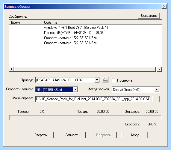Click the Время column header

25,22
